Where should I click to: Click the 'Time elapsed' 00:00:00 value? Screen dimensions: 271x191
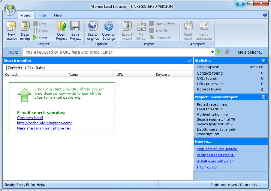click(256, 67)
